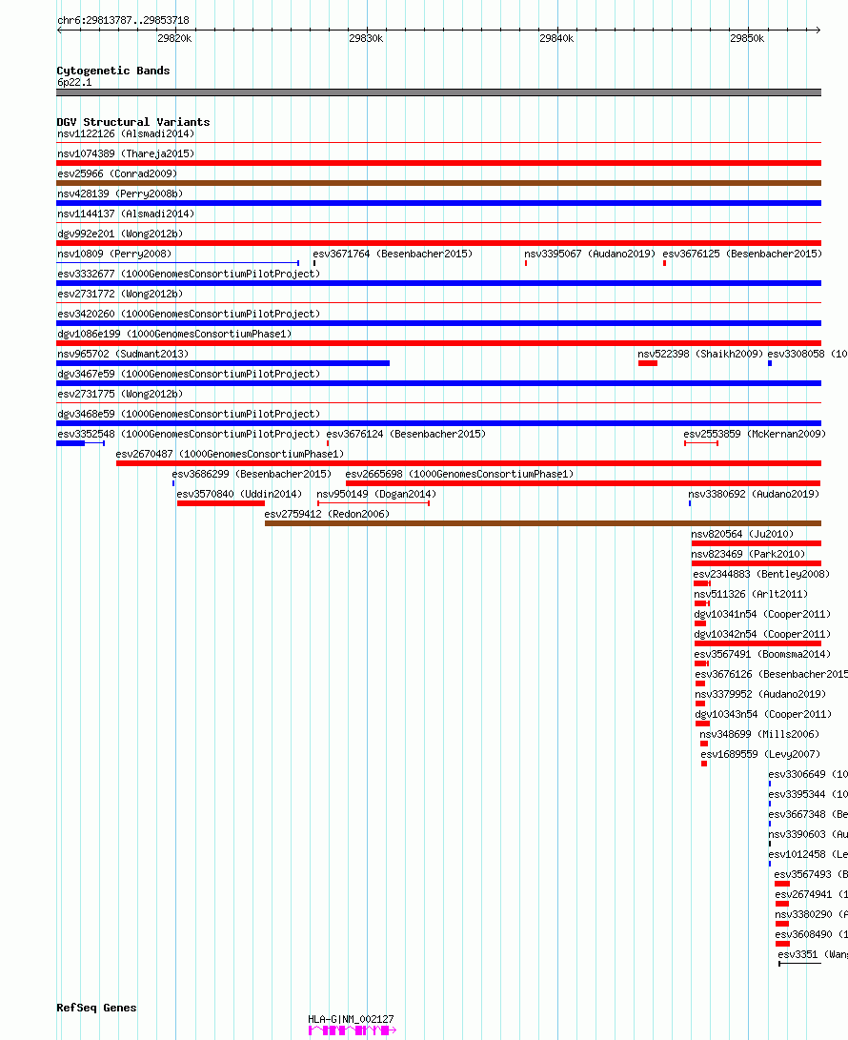Image resolution: width=848 pixels, height=1040 pixels.
Task: Click dgv3467e59 variant label
Action: pyautogui.click(x=189, y=374)
